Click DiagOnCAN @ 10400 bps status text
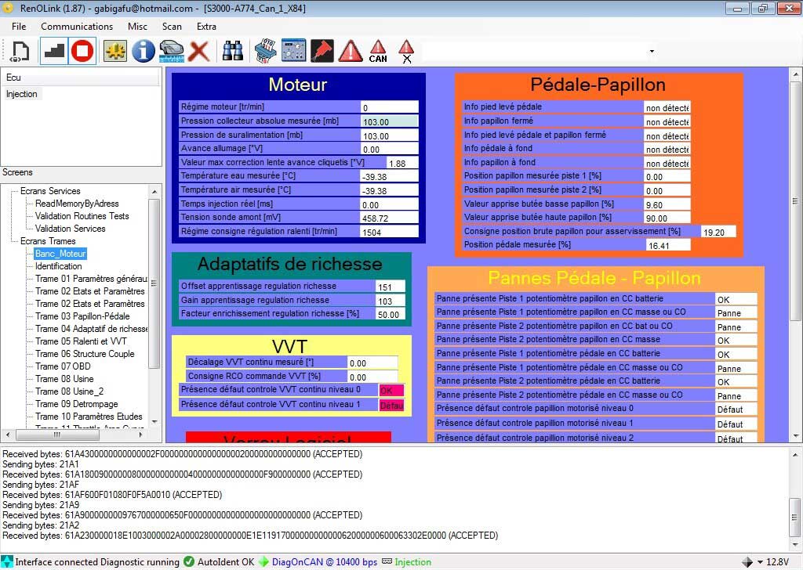This screenshot has height=570, width=803. (325, 562)
